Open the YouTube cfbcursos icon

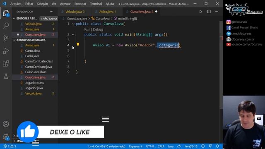point(229,44)
